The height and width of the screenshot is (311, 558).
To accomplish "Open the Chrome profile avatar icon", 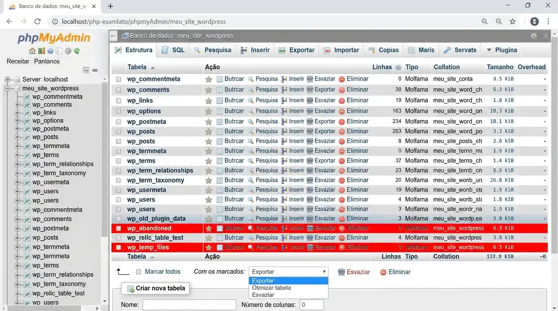I will (534, 21).
